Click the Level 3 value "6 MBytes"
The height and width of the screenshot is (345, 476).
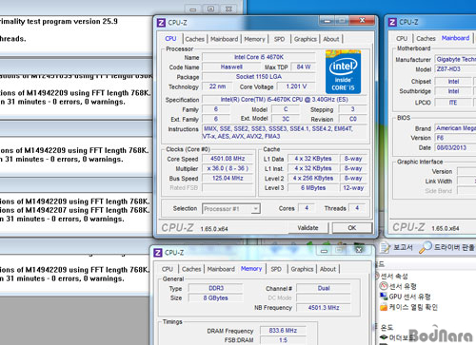313,188
